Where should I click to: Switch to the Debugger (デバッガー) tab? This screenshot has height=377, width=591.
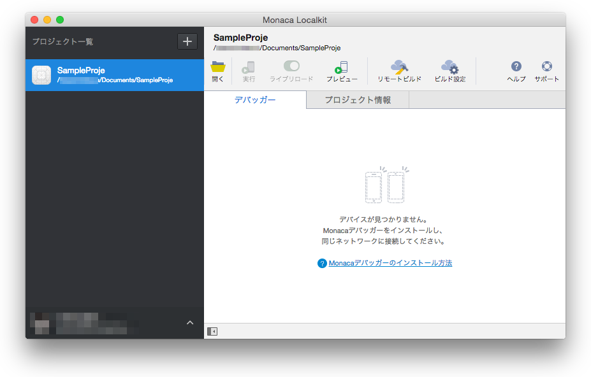tap(255, 100)
